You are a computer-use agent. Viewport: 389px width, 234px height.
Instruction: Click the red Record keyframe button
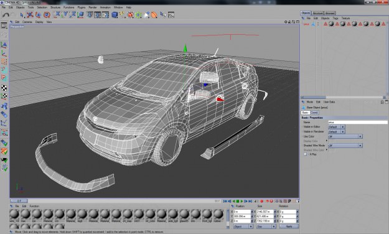tap(261, 201)
